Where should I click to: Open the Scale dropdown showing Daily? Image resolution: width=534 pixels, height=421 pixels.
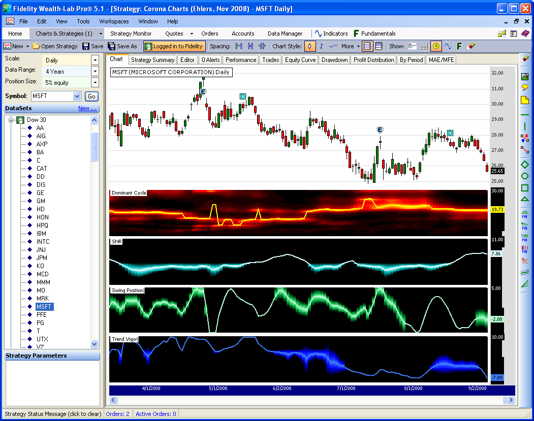click(95, 60)
